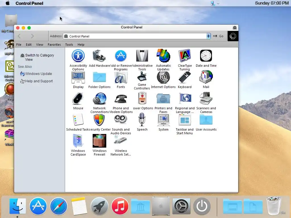
Task: Open Wireless Network Setup icon
Action: (x=120, y=140)
